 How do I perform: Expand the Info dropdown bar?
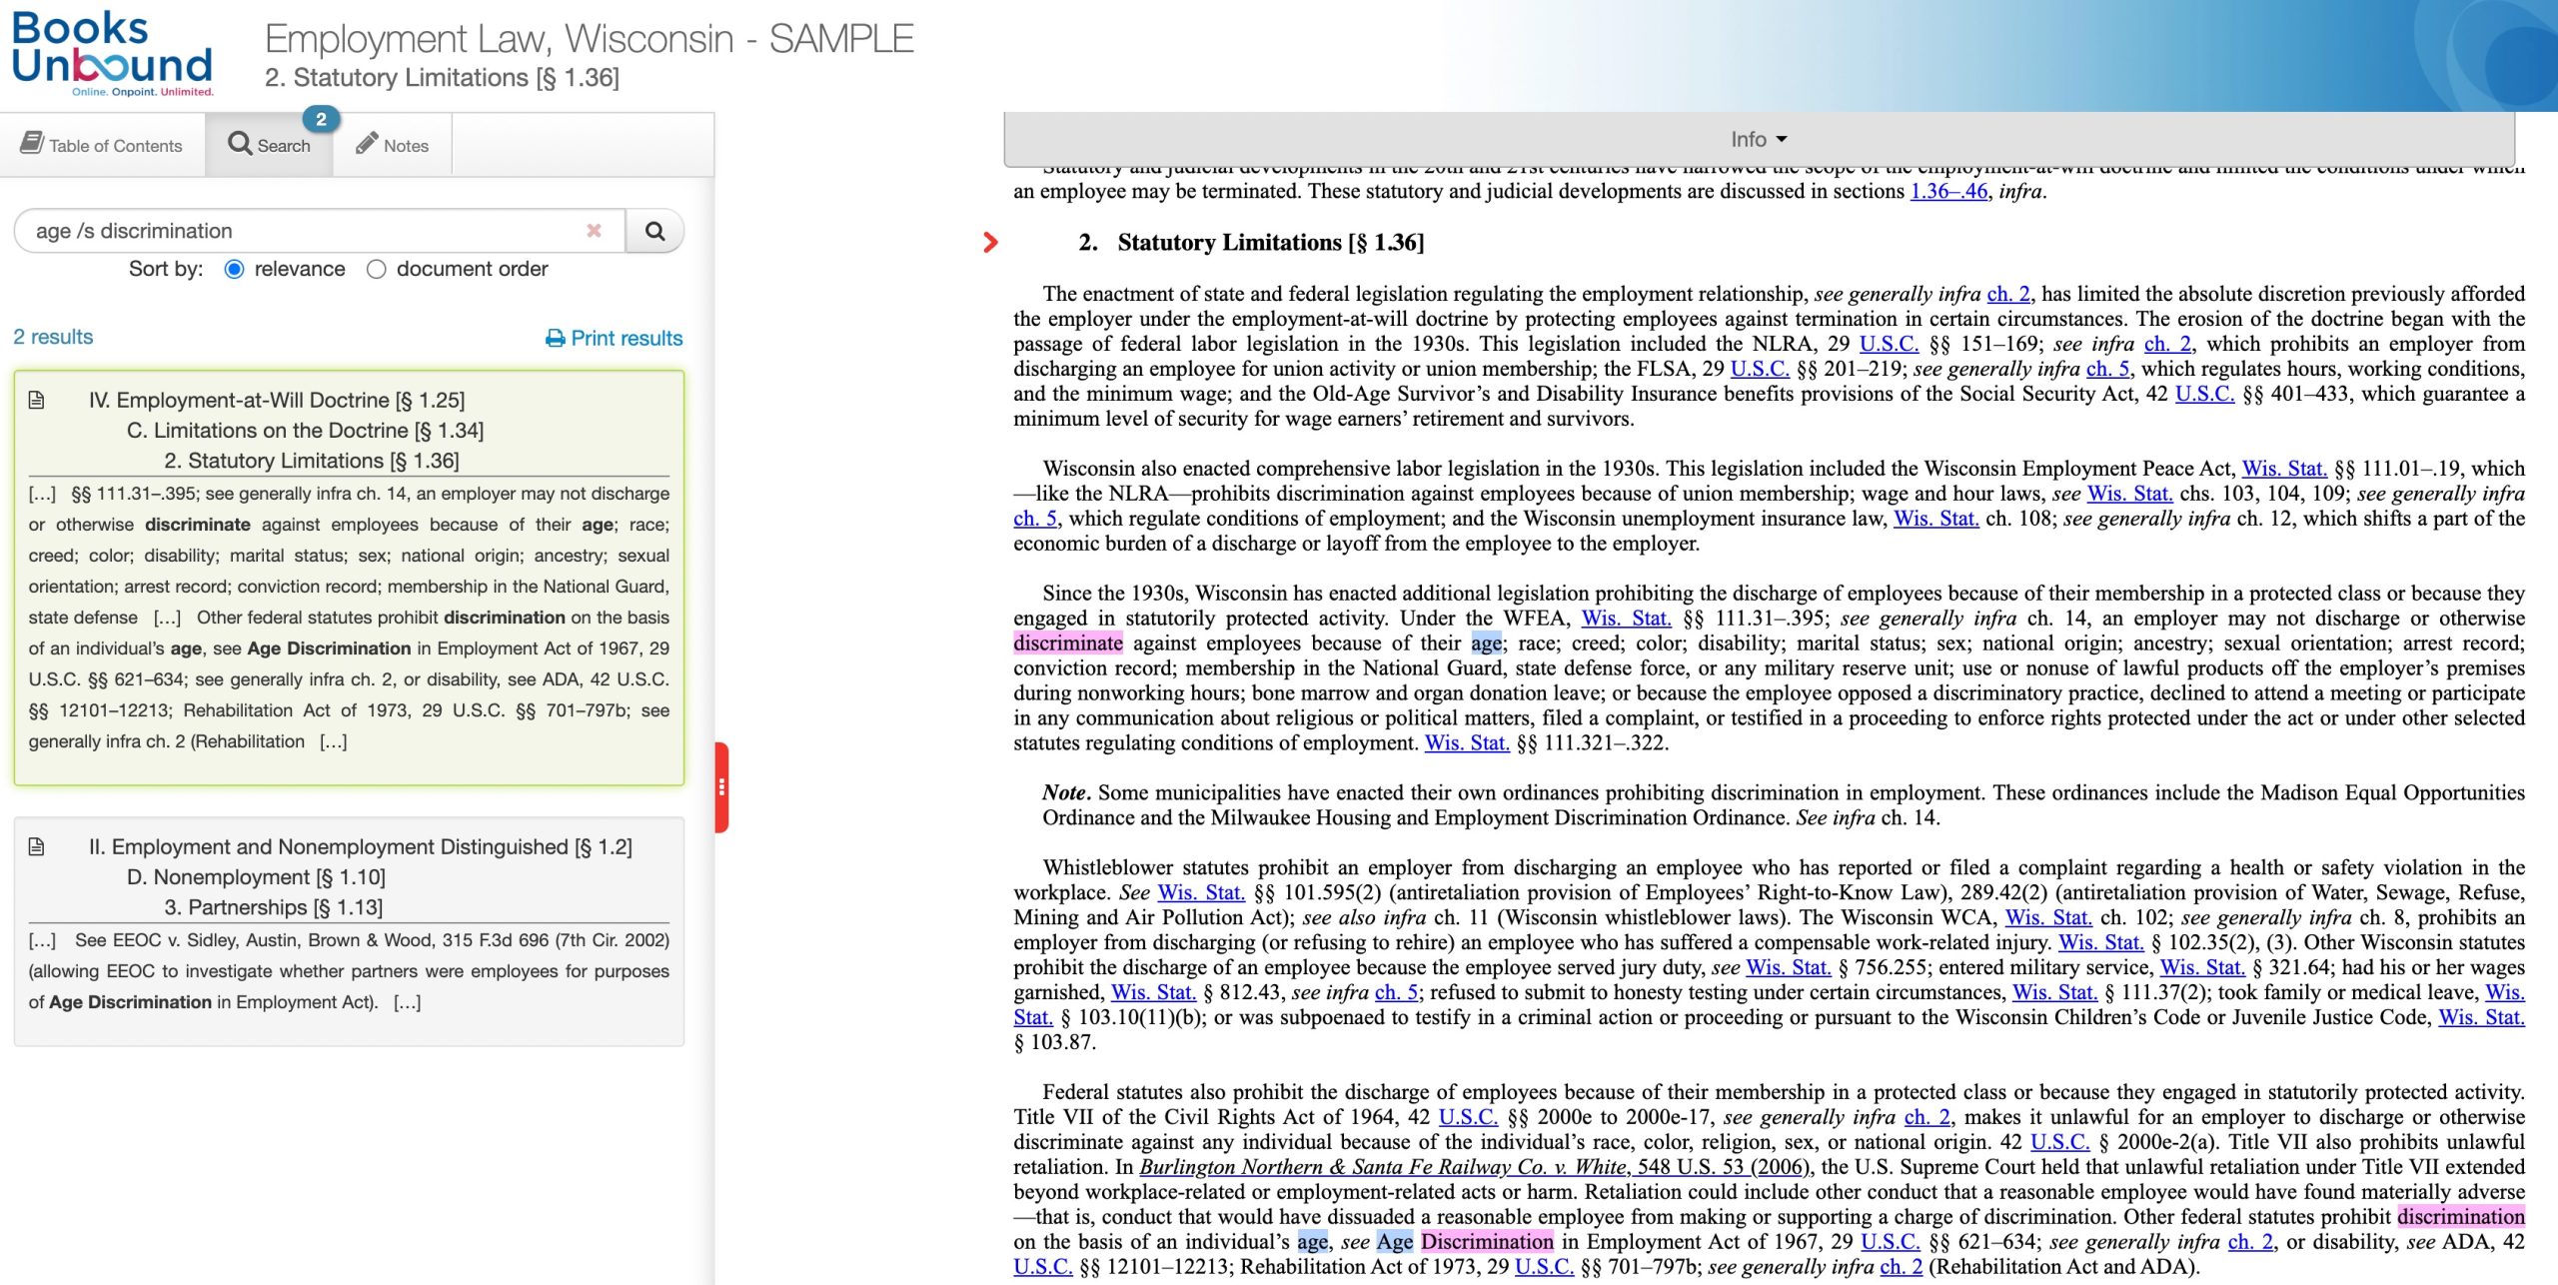[1758, 139]
